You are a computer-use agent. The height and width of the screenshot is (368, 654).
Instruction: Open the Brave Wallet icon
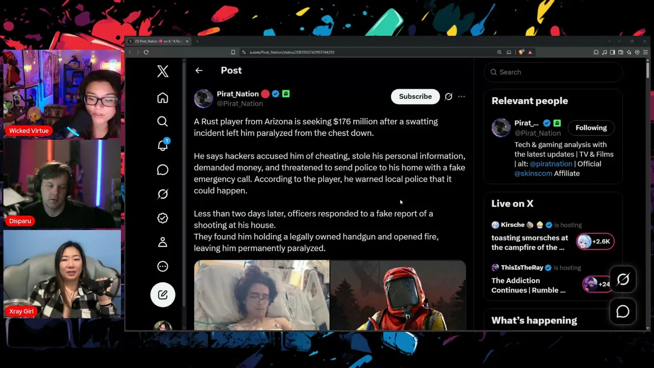[x=621, y=52]
